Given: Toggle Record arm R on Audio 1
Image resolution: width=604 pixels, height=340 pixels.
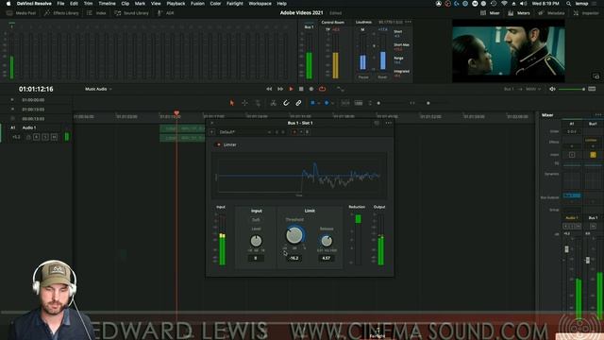Looking at the screenshot, I should pyautogui.click(x=36, y=137).
